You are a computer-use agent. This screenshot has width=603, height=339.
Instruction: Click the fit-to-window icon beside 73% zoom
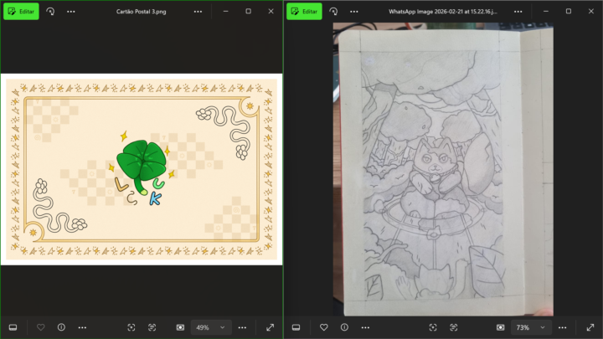(500, 327)
